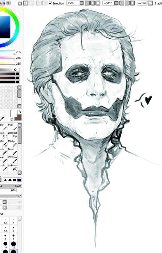Viewport: 162px width, 253px height.
Task: Select the Deselect eraser tool
Action: pyautogui.click(x=13, y=135)
